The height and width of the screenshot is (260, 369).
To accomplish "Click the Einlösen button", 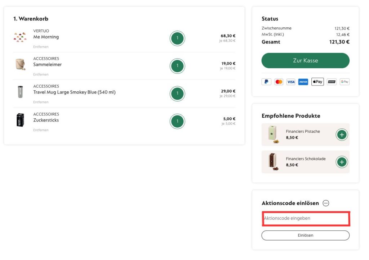I will (x=306, y=235).
